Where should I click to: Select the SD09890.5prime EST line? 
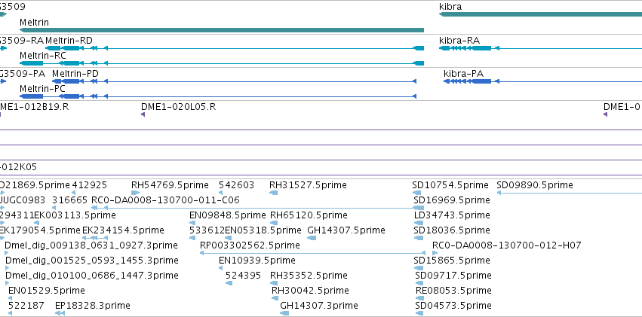[569, 193]
